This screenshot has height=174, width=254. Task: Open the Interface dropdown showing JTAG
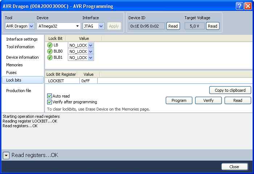tap(101, 26)
